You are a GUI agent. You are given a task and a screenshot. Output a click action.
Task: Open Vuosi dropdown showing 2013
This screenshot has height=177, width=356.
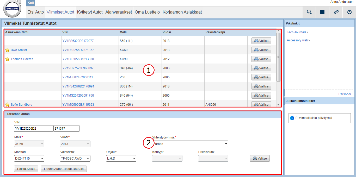[75, 144]
